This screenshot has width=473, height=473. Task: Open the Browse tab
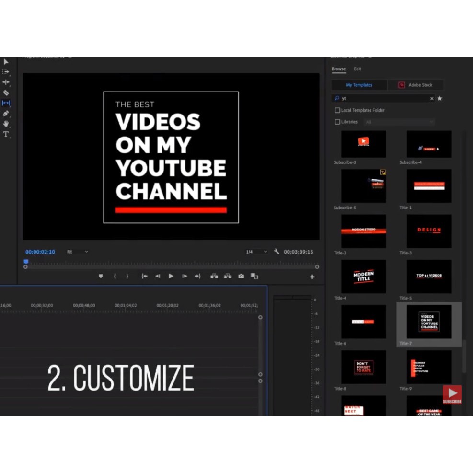coord(338,69)
